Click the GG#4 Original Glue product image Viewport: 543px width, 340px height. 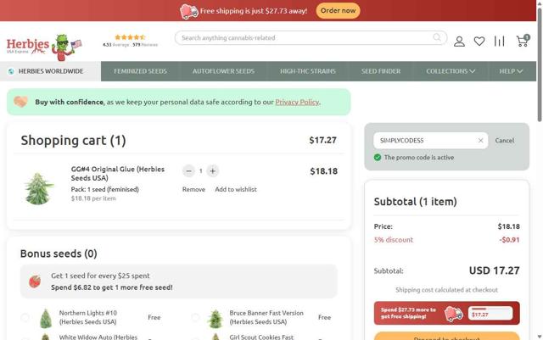[x=39, y=189]
